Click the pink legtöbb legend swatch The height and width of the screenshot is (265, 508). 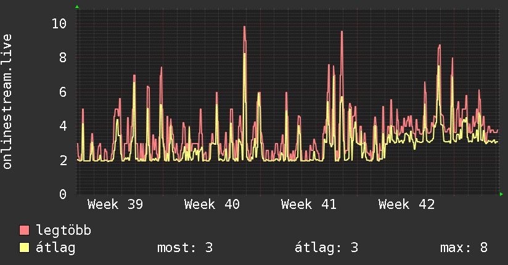(x=24, y=230)
